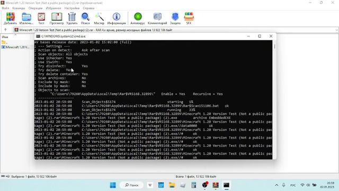Open the Файл menu
The width and height of the screenshot is (339, 191).
pyautogui.click(x=5, y=8)
